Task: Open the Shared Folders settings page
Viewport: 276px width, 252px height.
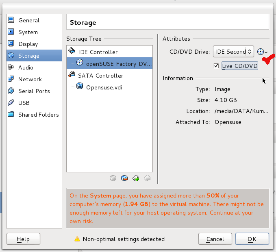Action: click(x=34, y=115)
